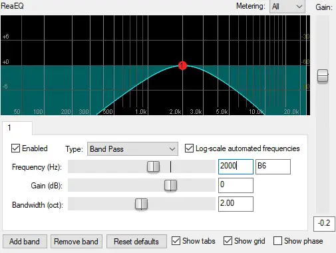
Task: Select band tab 1
Action: coord(17,128)
